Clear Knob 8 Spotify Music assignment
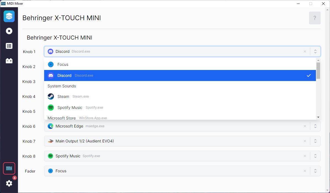Viewport: 330px width, 193px height. (305, 156)
